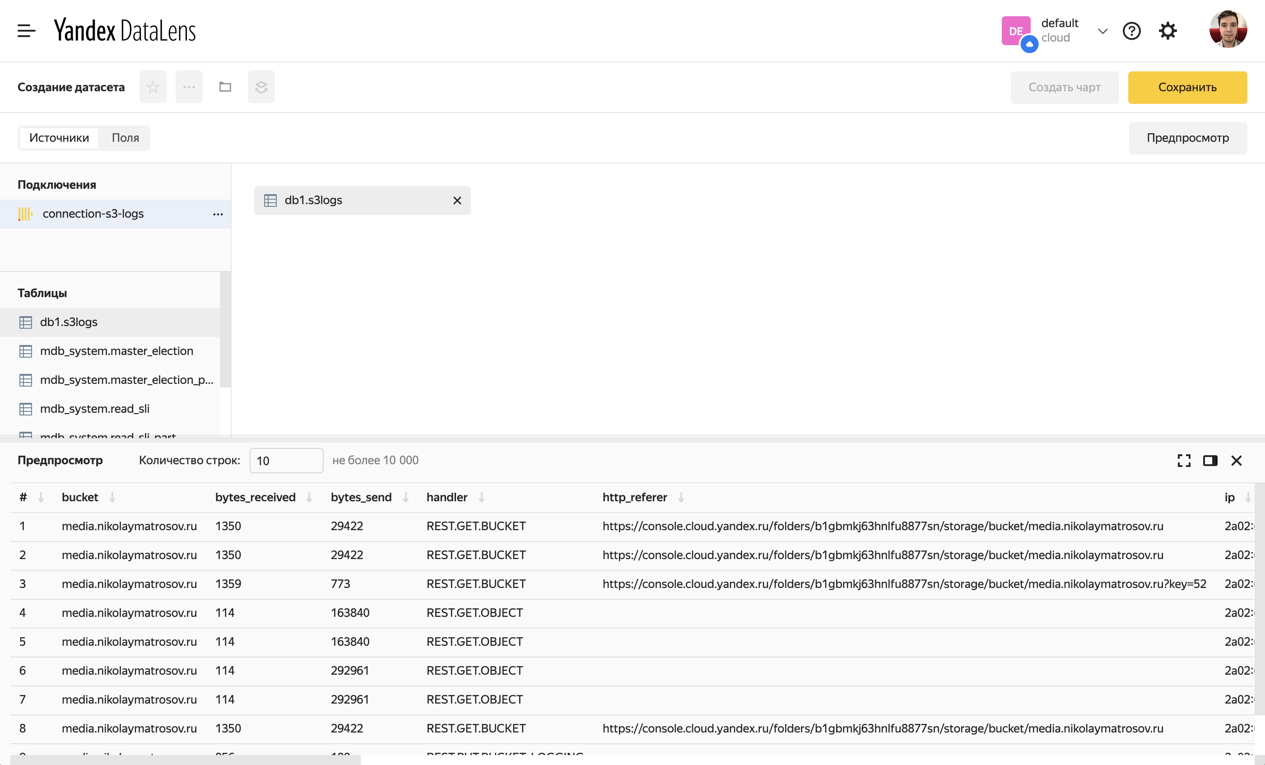Select db1.s3logs in tables list
The height and width of the screenshot is (765, 1265).
coord(110,322)
